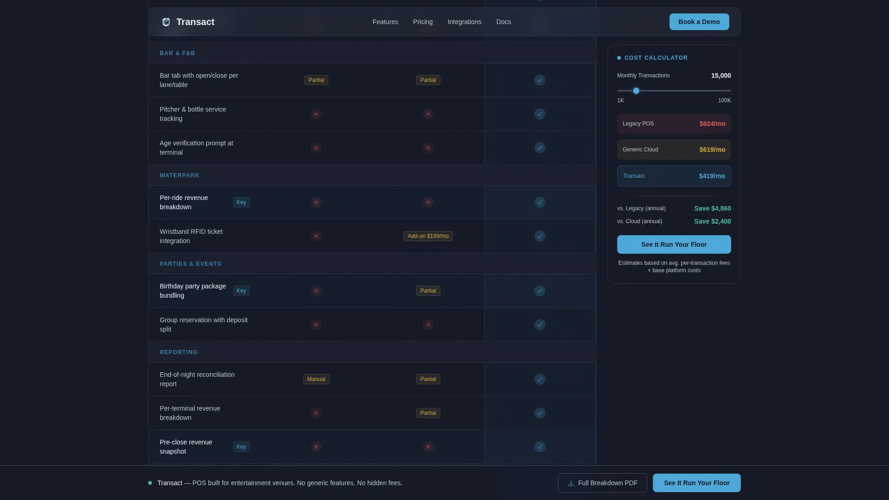The width and height of the screenshot is (889, 500).
Task: Click the first red X in Per-ride revenue row
Action: point(316,202)
